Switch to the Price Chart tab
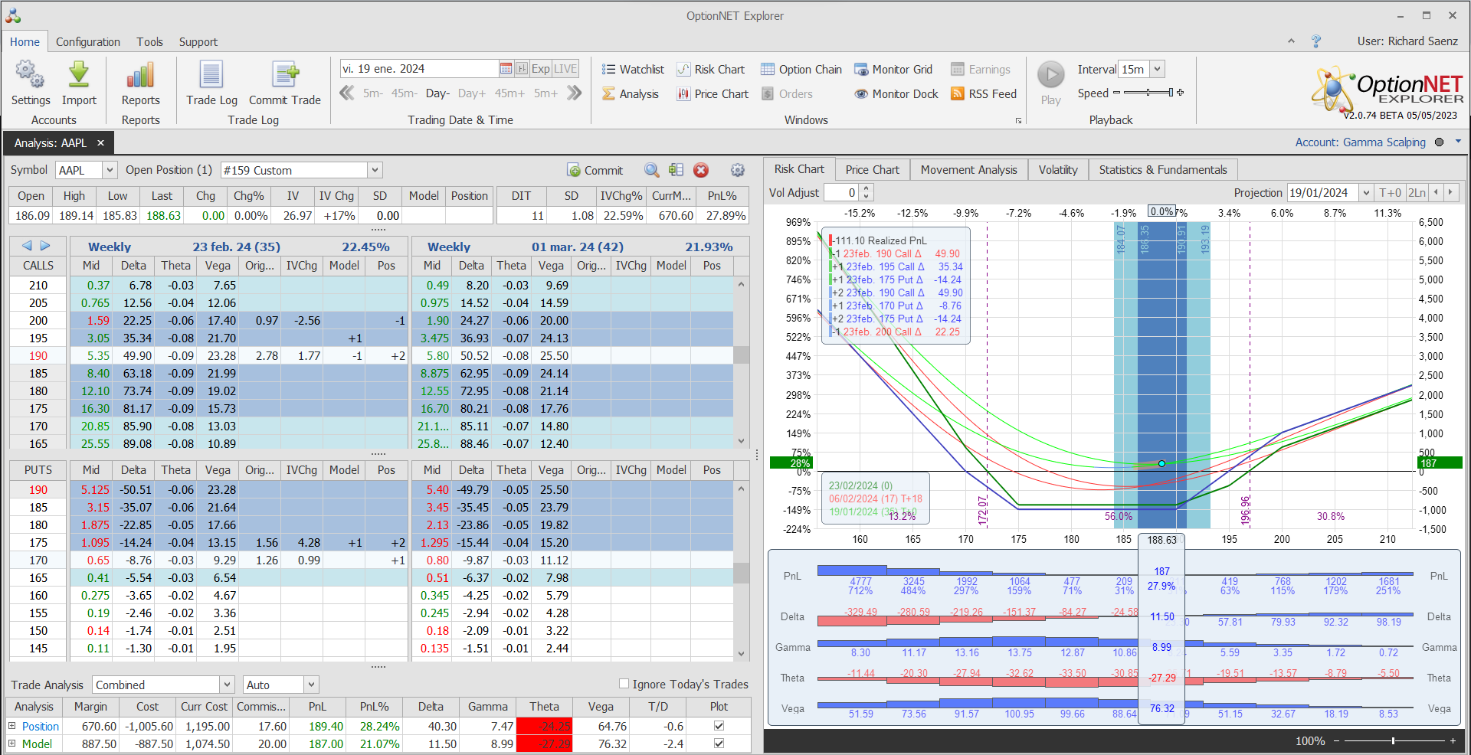The image size is (1471, 755). point(873,169)
